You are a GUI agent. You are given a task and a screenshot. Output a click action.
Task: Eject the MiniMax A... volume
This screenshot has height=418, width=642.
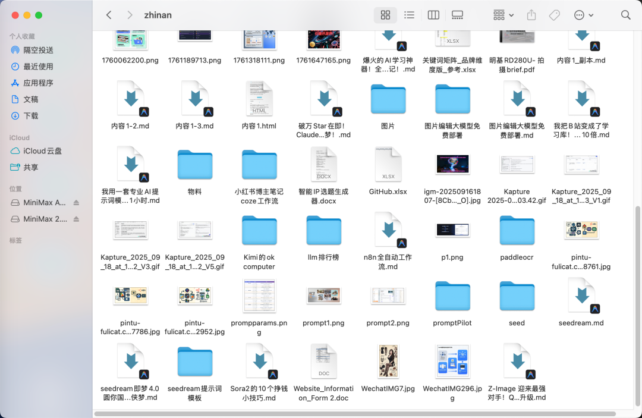tap(76, 203)
